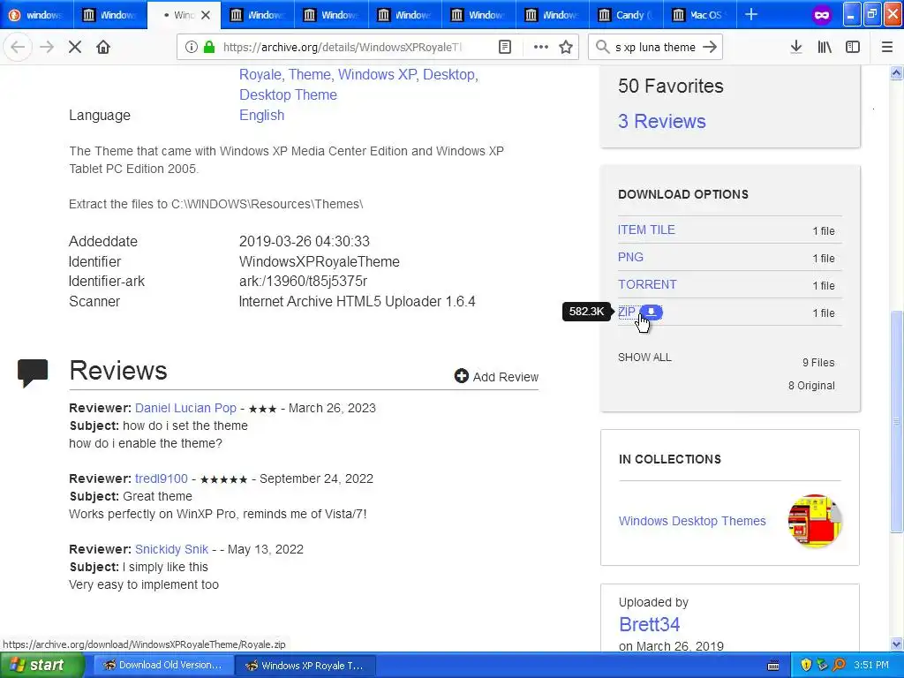Open 'Download Old Version...' taskbar item
904x678 pixels.
tap(163, 665)
